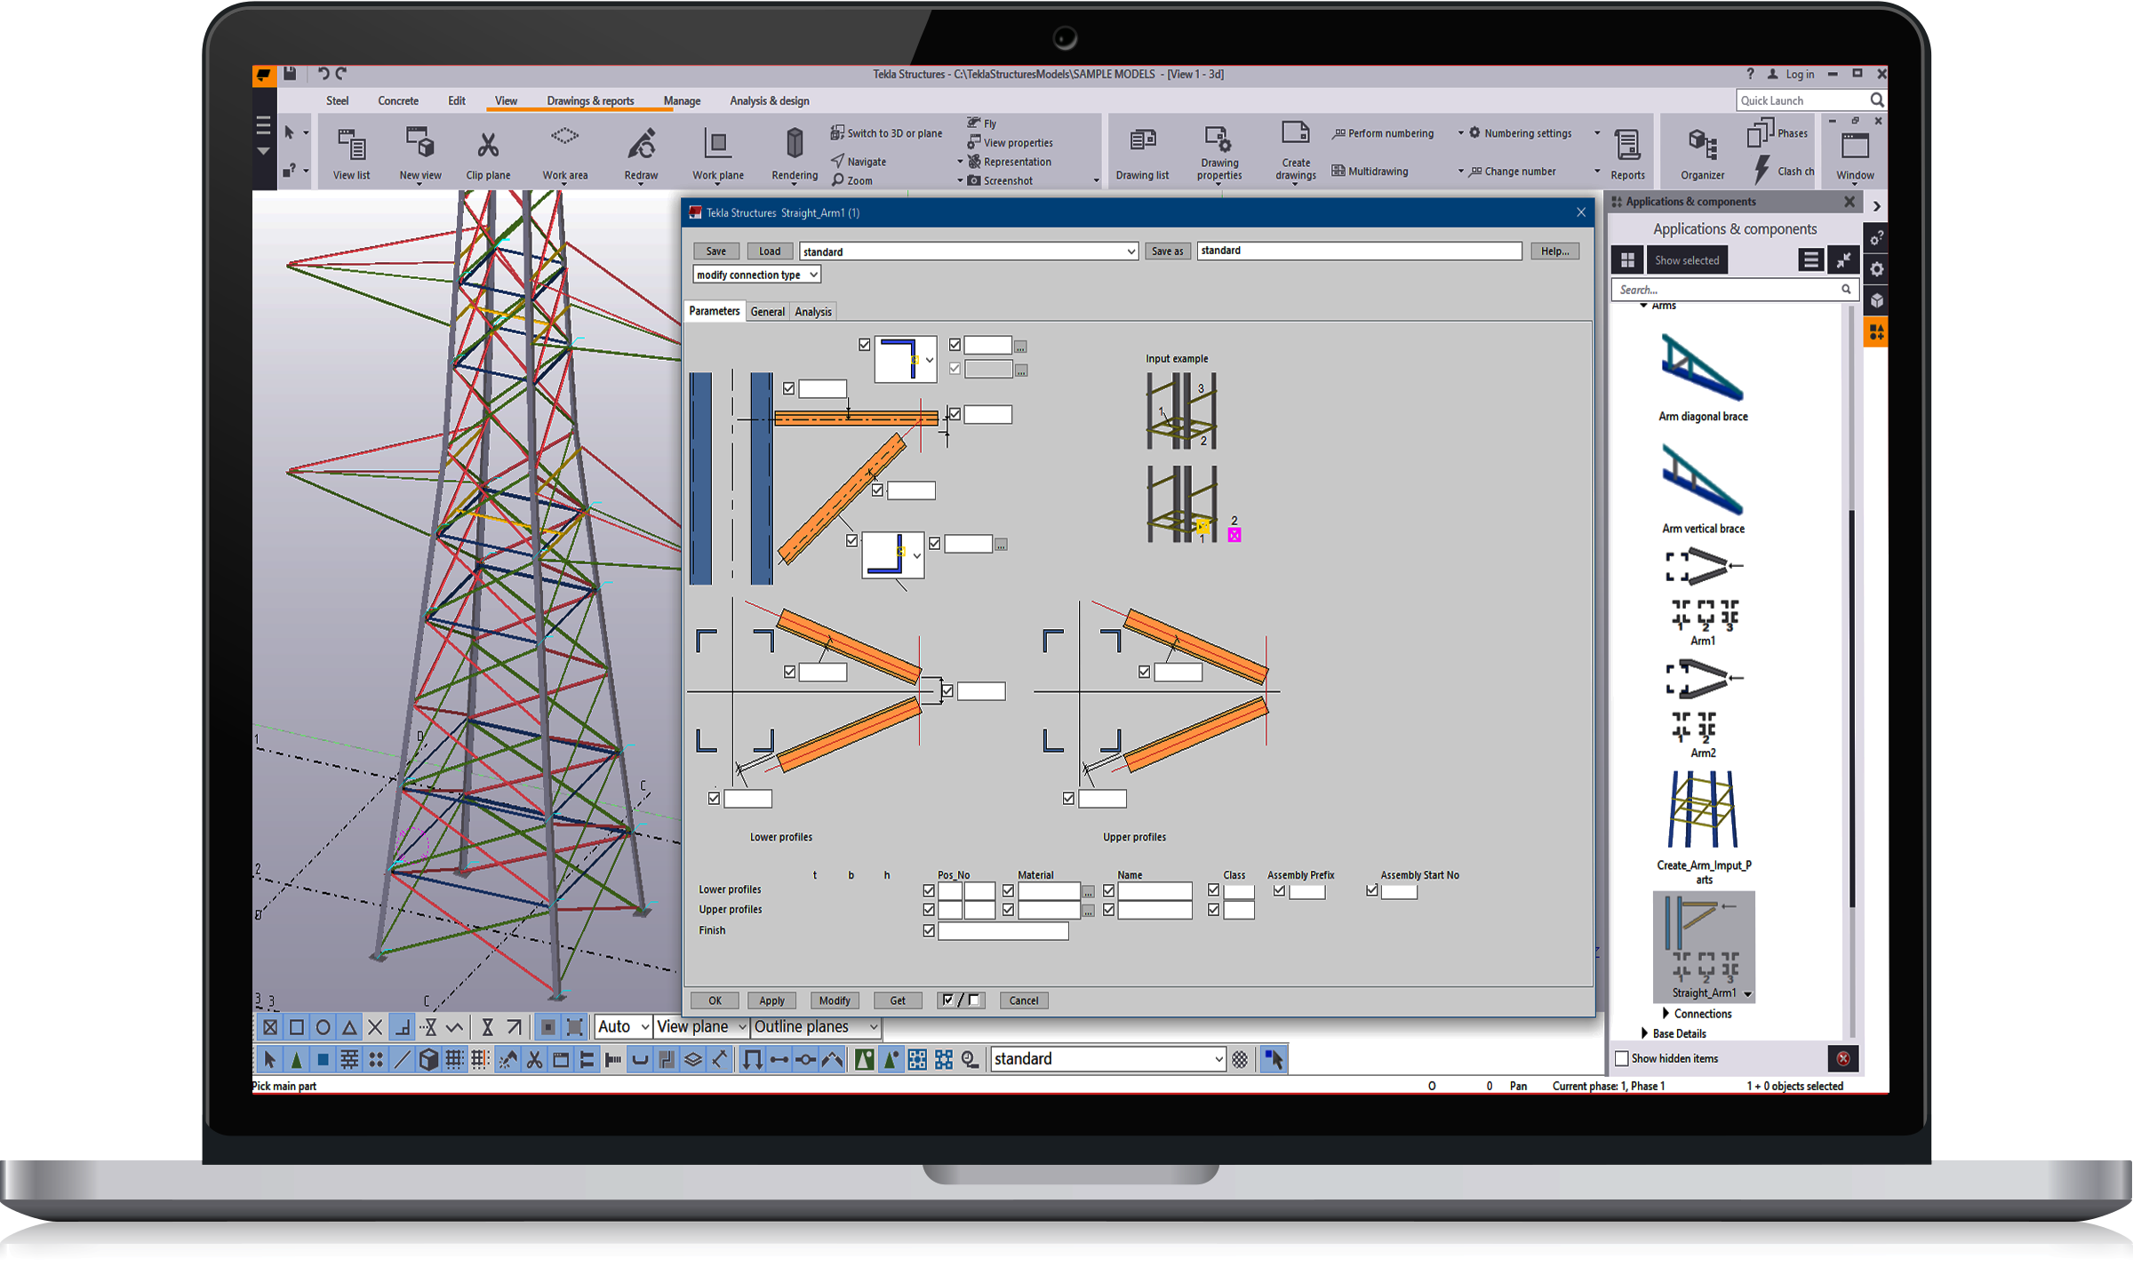The height and width of the screenshot is (1283, 2133).
Task: Open Drawing properties
Action: pos(1218,152)
